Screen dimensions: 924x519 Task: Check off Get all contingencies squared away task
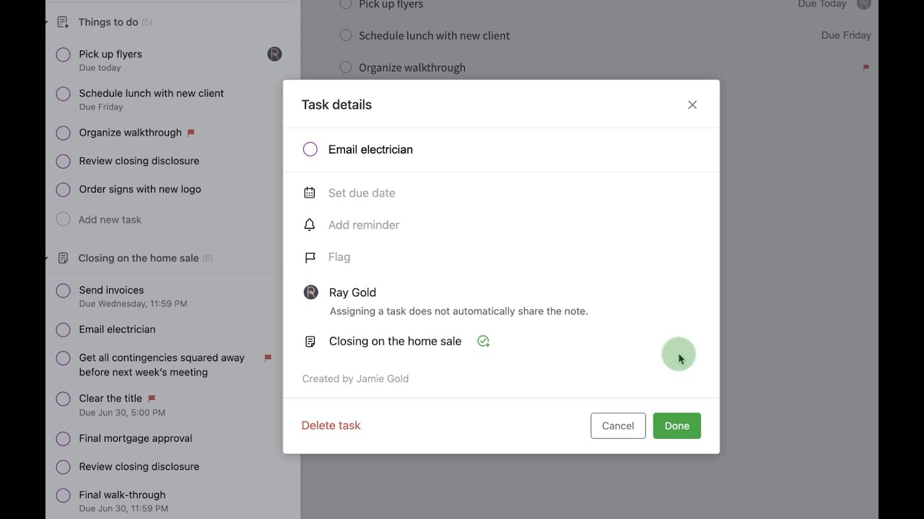click(64, 358)
